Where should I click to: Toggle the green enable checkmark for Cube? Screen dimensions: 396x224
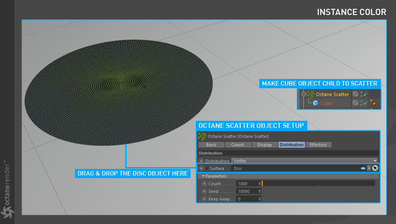coord(366,103)
